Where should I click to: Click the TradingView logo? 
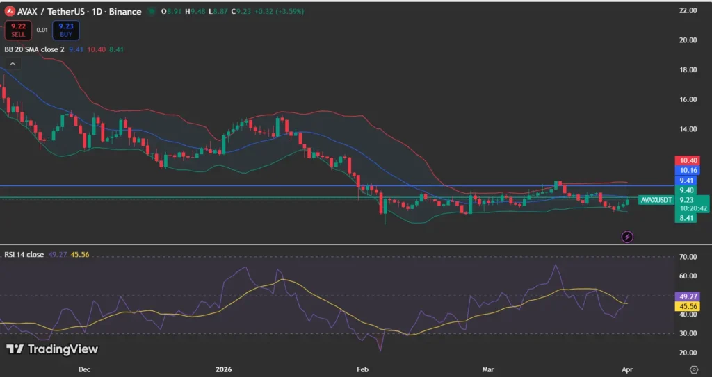click(51, 349)
